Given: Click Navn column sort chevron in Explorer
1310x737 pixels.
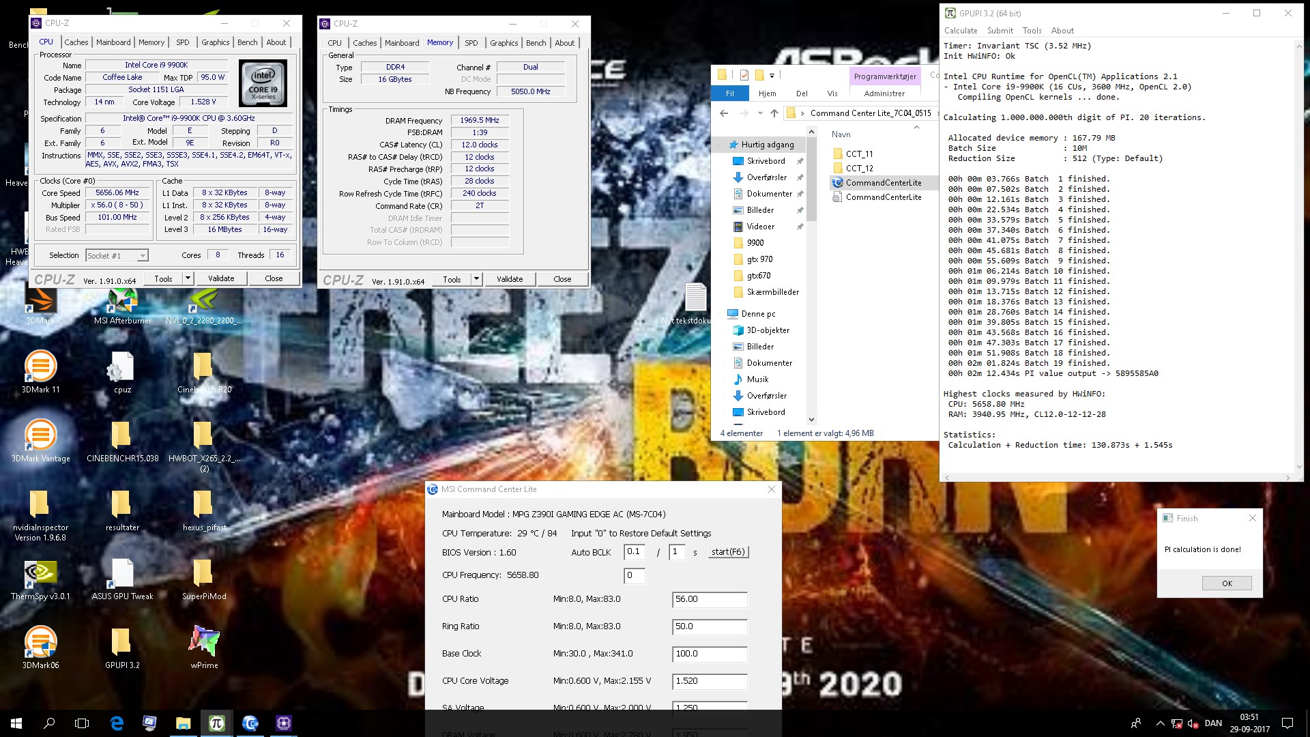Looking at the screenshot, I should click(x=916, y=128).
